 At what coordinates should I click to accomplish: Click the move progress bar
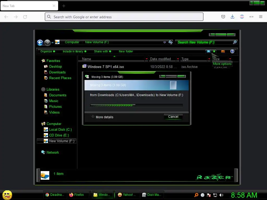pos(136,105)
